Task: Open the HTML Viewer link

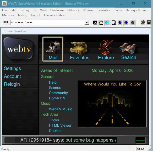Action: [60, 125]
